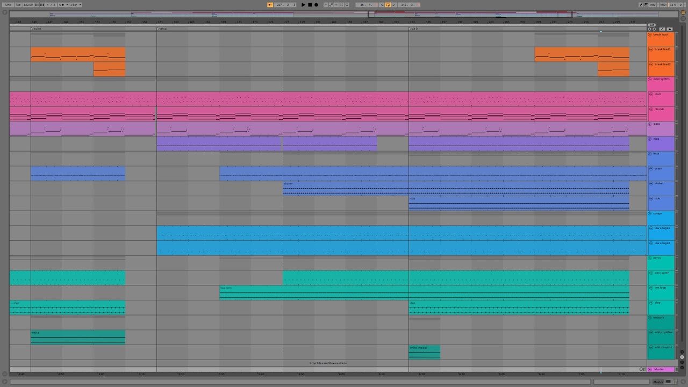Open the metronome settings dropdown arrow
This screenshot has height=387, width=688.
click(67, 5)
